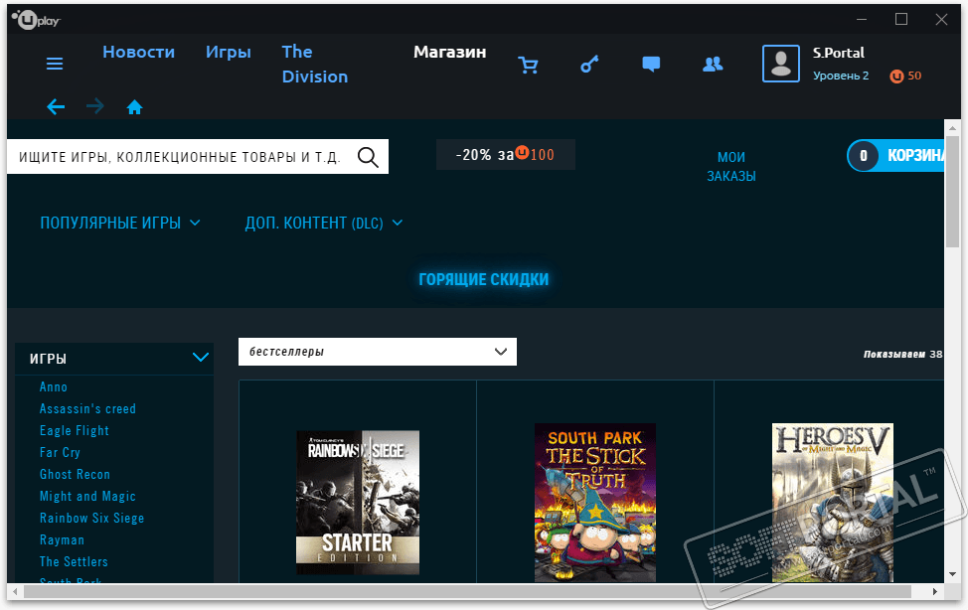Open Rainbow Six Siege Starter Edition cover
The width and height of the screenshot is (968, 610).
[358, 503]
